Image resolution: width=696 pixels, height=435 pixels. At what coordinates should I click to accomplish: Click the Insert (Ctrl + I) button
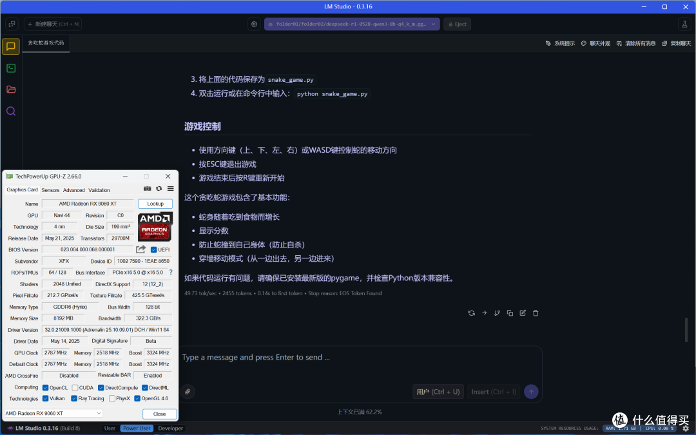(x=494, y=392)
